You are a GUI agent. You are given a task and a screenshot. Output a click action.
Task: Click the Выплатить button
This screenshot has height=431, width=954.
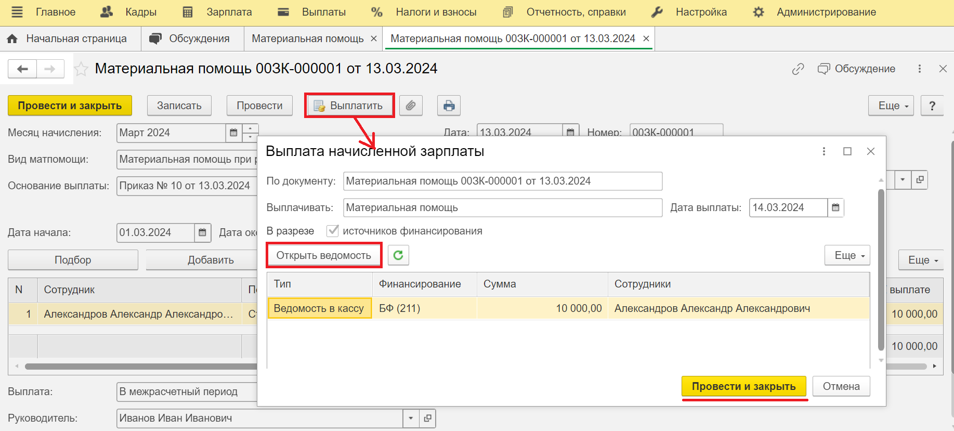pos(349,106)
